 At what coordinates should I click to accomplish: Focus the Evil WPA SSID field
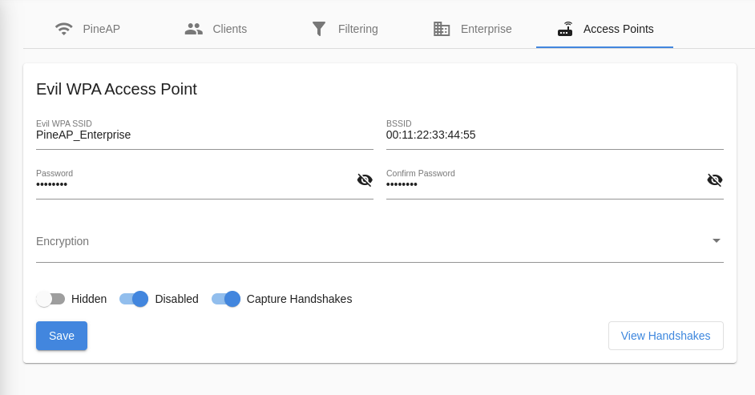(204, 135)
